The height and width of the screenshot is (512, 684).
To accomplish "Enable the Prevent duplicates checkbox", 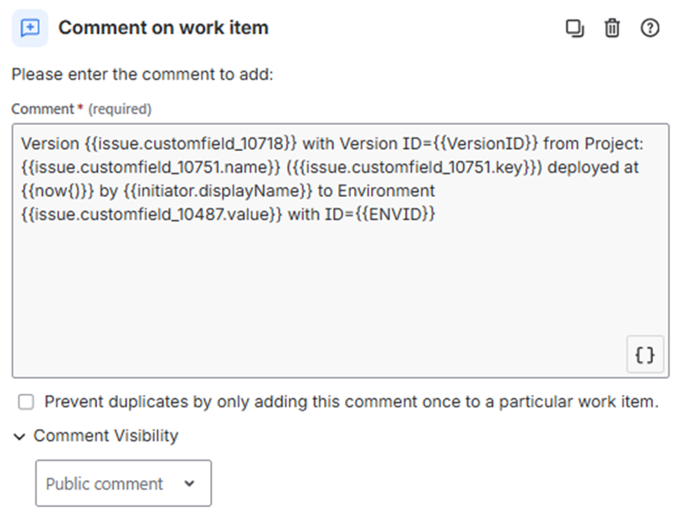I will tap(27, 402).
